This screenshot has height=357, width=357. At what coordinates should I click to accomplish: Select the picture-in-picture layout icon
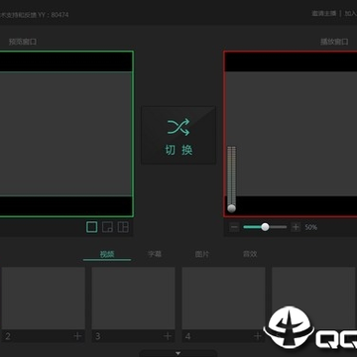point(107,227)
